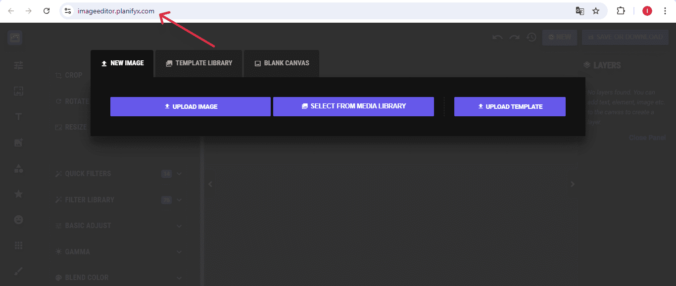This screenshot has width=676, height=286.
Task: Open the history clock icon
Action: click(531, 37)
